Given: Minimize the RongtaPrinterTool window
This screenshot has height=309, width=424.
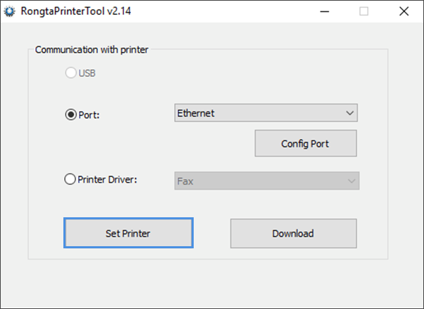Looking at the screenshot, I should click(324, 11).
